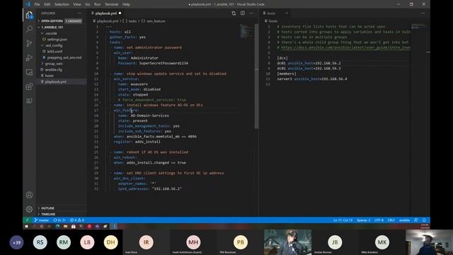Open more actions for playbook.yml editor group
Viewport: 453px width, 255px height.
251,13
